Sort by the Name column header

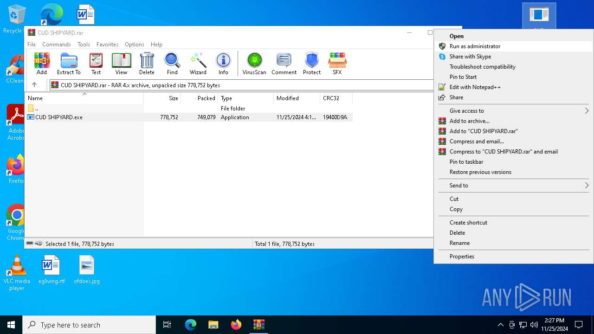click(84, 98)
